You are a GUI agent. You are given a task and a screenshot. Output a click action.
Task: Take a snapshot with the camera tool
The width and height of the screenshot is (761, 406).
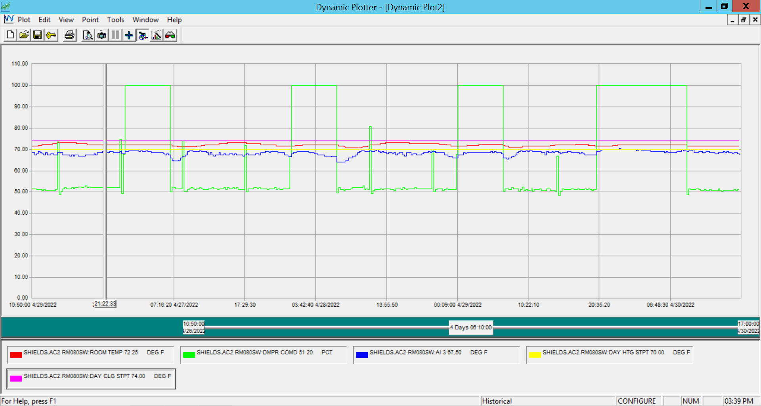tap(101, 35)
